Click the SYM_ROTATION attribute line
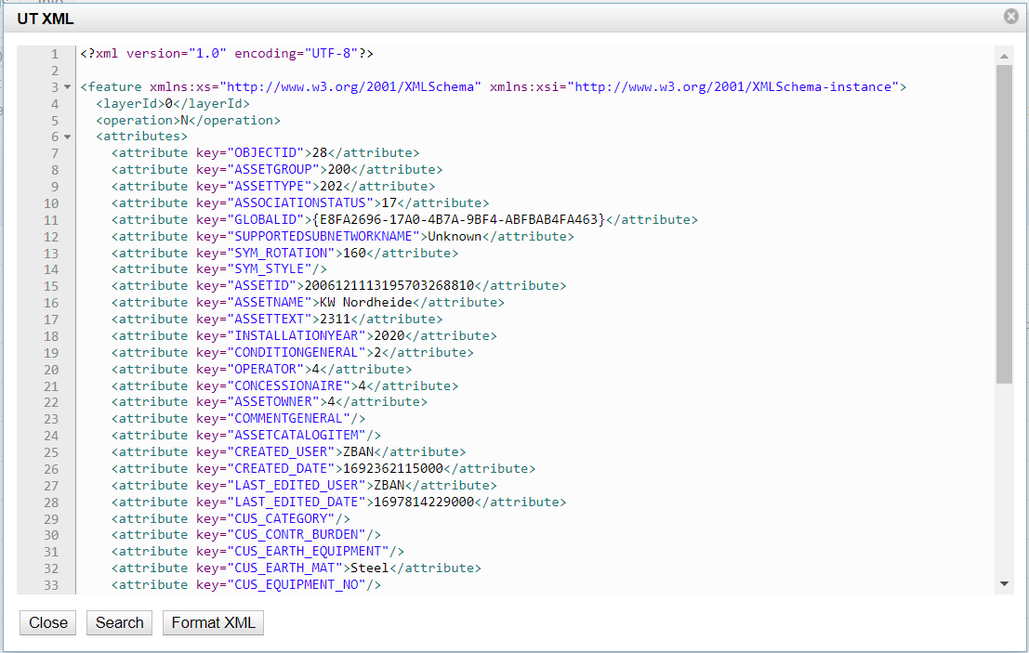This screenshot has height=653, width=1029. pos(284,253)
